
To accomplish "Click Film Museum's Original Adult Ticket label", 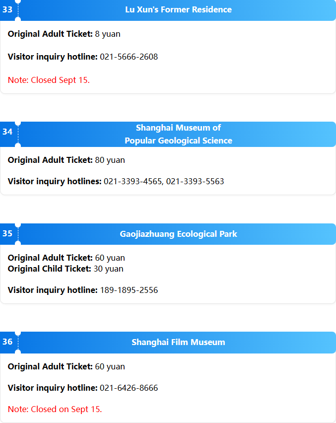I will (x=50, y=366).
